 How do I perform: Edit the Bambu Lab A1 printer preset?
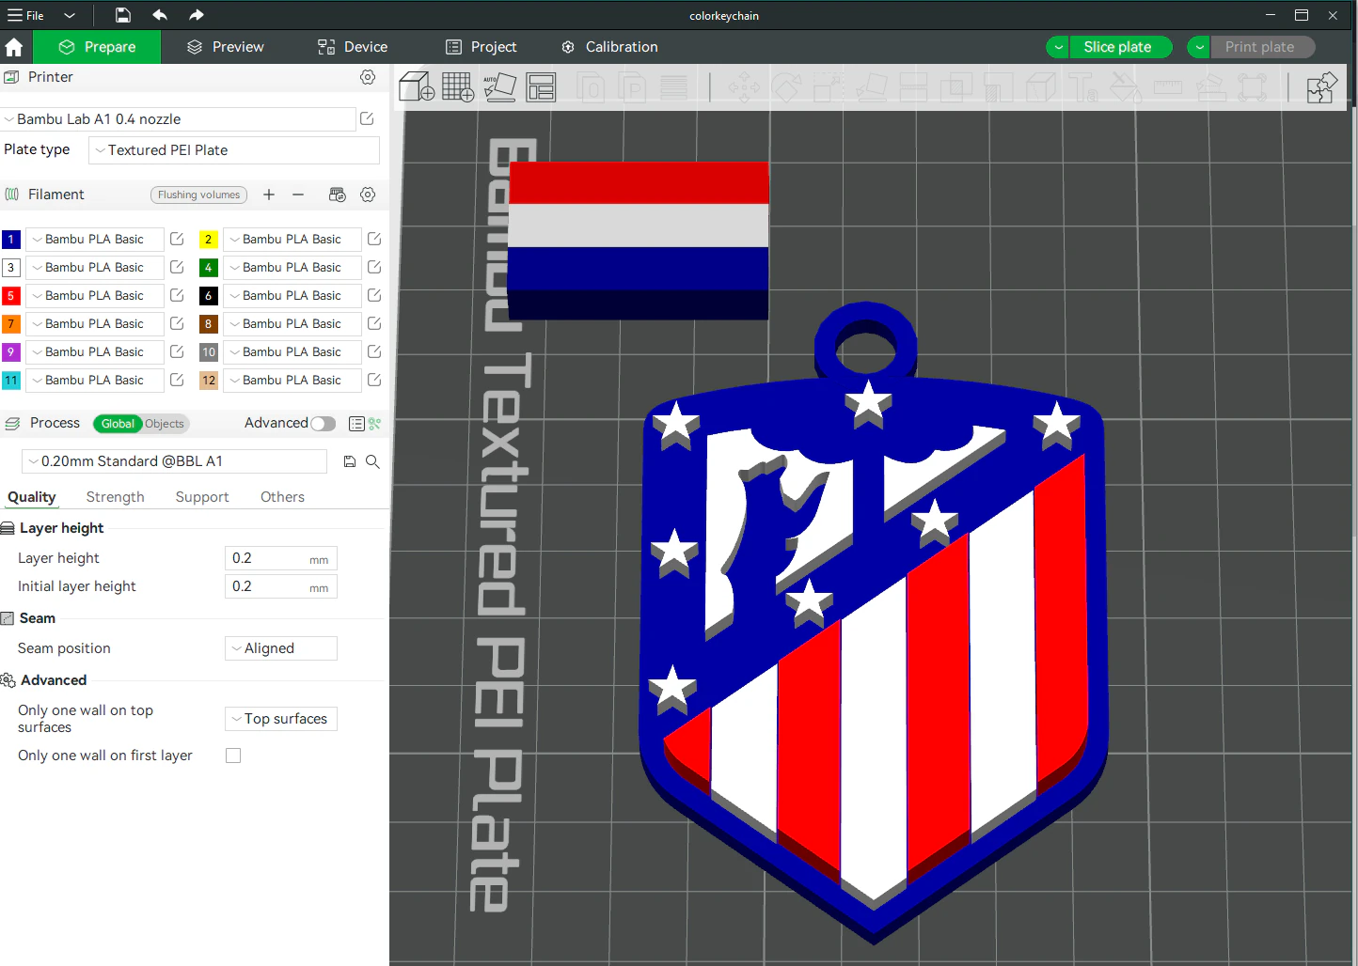tap(368, 119)
